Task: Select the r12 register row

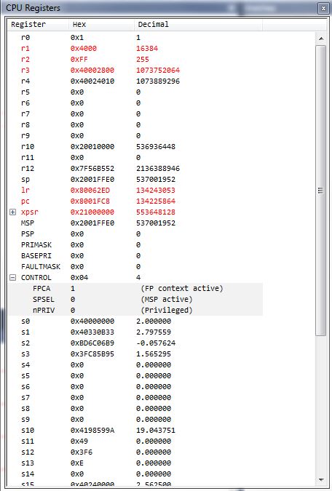Action: tap(135, 169)
